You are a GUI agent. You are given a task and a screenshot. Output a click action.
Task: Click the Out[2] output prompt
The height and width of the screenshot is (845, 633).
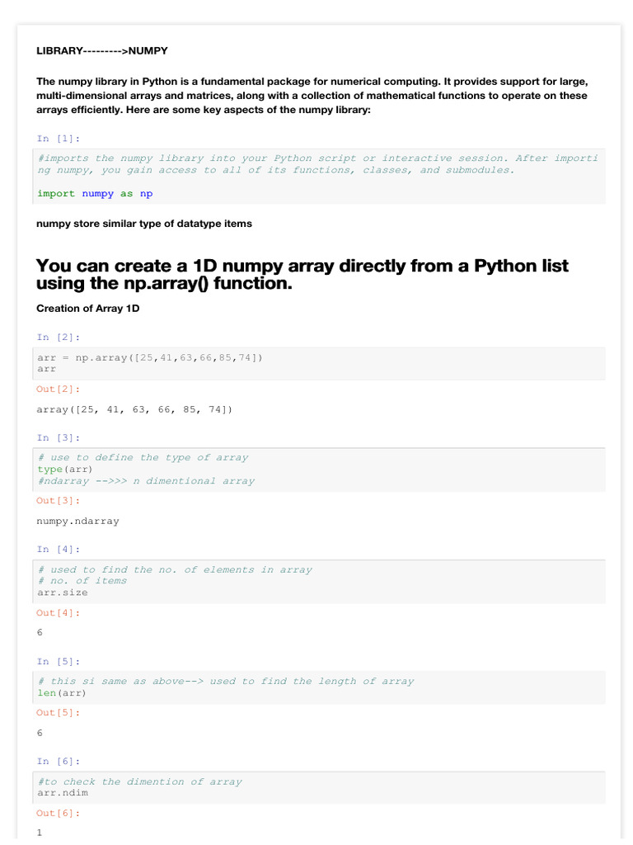click(59, 389)
